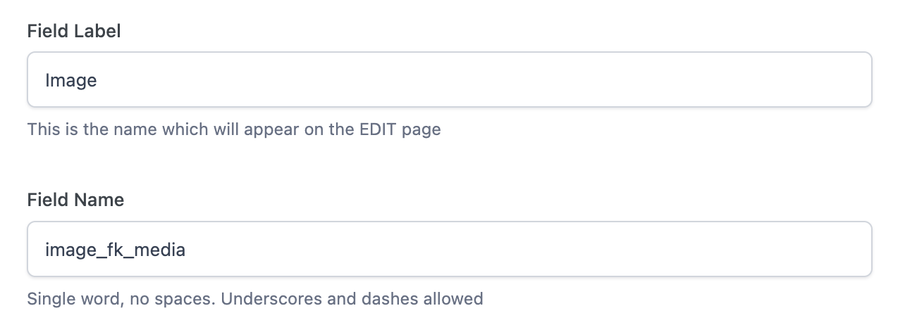Click the word "Name" in Field Name heading
Viewport: 905px width, 332px height.
point(99,200)
